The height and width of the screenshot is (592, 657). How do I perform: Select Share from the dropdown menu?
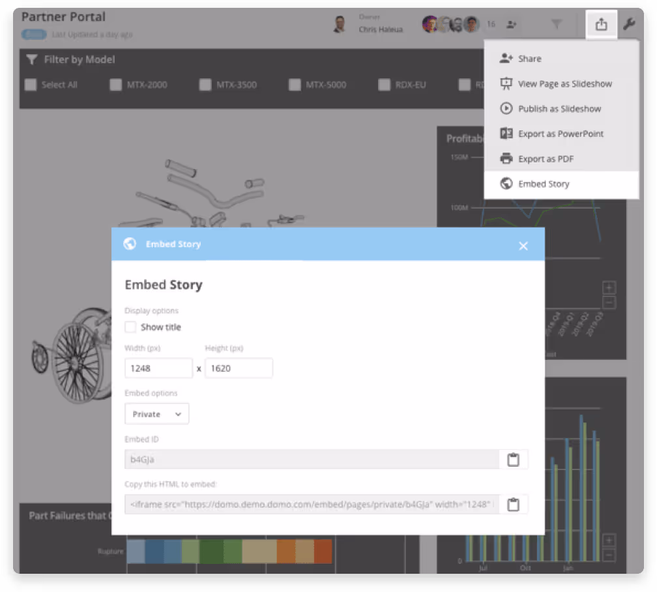[x=561, y=59]
